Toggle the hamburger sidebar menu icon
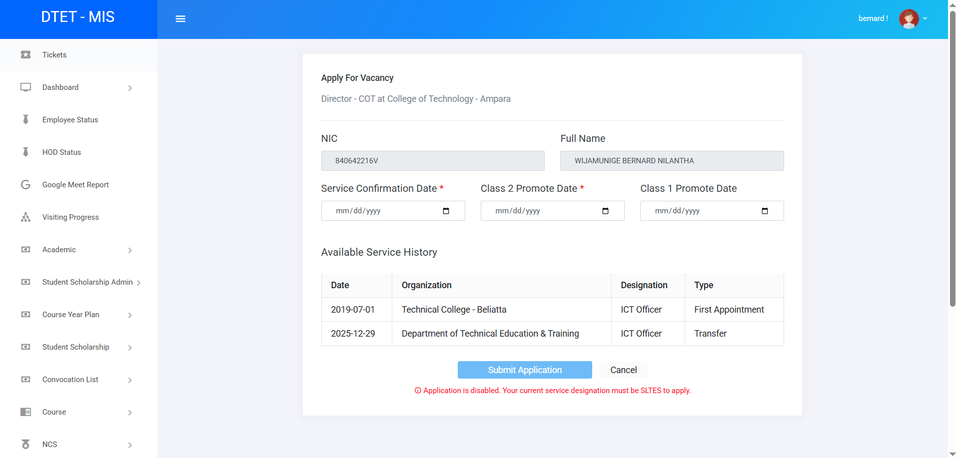The width and height of the screenshot is (957, 458). click(x=180, y=19)
